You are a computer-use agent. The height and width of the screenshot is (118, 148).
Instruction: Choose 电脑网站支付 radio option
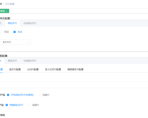[x=14, y=105]
